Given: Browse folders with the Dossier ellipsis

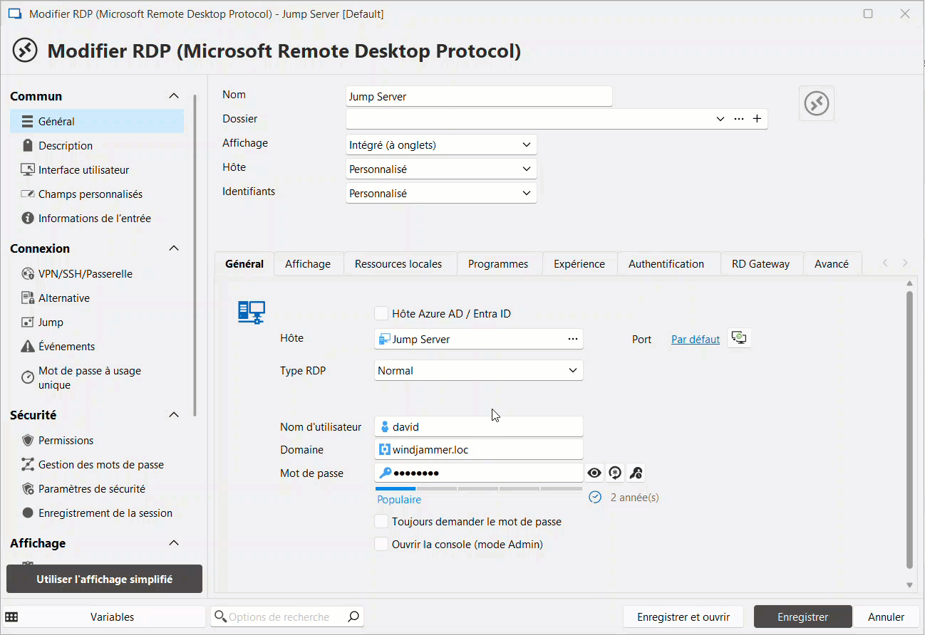Looking at the screenshot, I should (x=739, y=119).
